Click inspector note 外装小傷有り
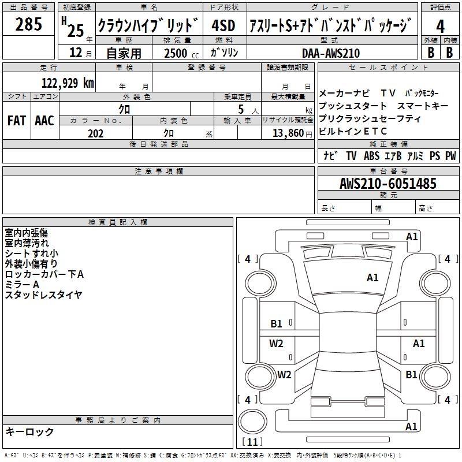462x462 pixels. pos(31,264)
